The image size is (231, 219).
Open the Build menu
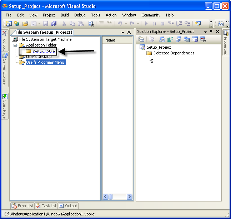(x=65, y=15)
